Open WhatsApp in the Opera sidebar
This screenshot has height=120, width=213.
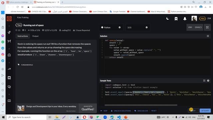point(3,42)
